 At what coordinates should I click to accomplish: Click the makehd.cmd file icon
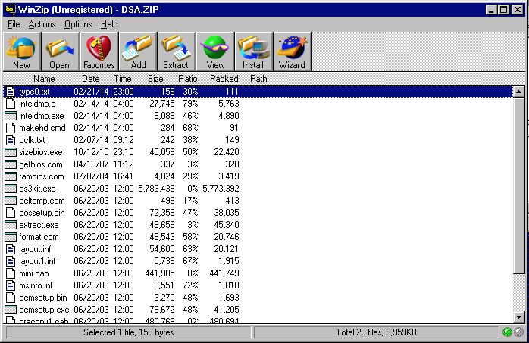[x=11, y=128]
